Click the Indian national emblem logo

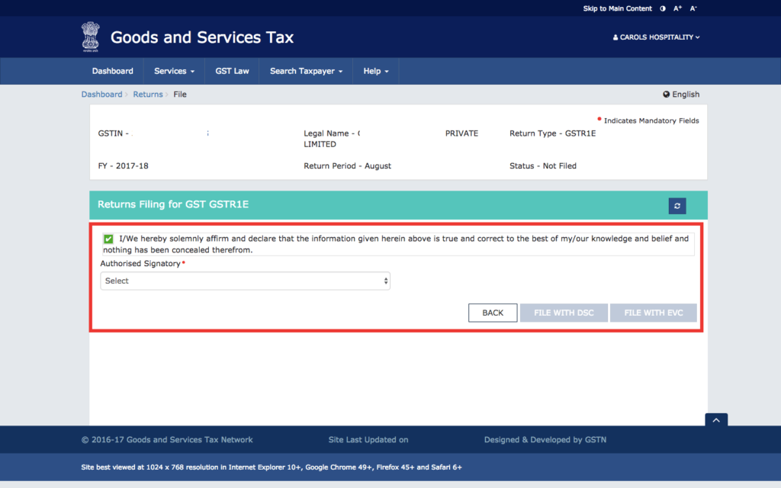click(x=91, y=37)
